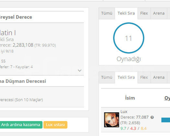Click the 8.4 assists average
This screenshot has height=136, width=170.
(x=144, y=129)
